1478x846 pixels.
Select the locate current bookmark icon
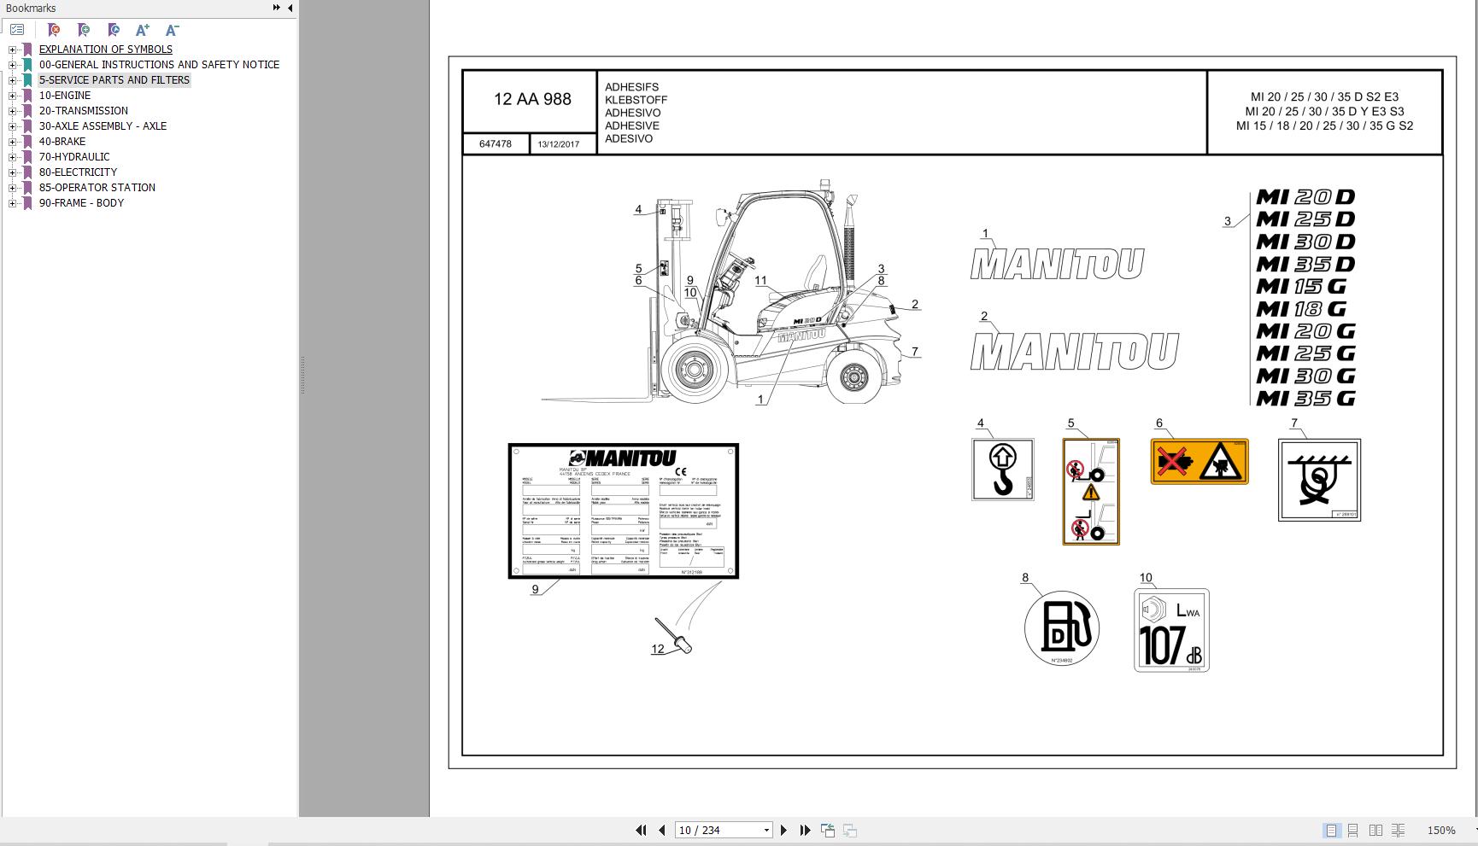(114, 30)
